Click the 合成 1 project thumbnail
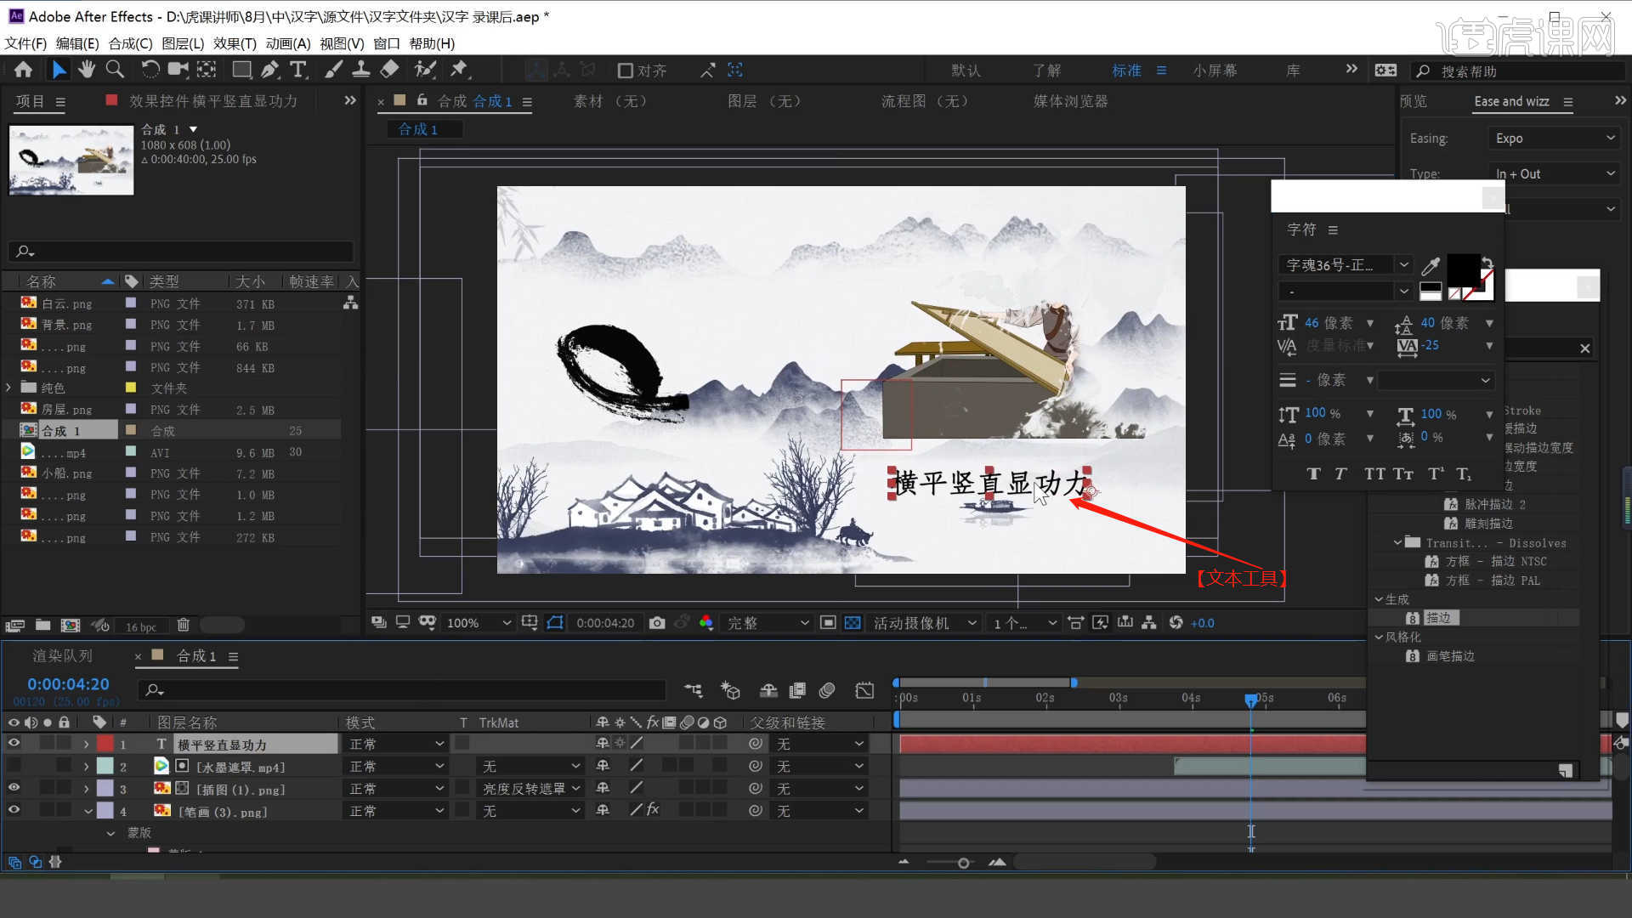The height and width of the screenshot is (918, 1632). 71,160
